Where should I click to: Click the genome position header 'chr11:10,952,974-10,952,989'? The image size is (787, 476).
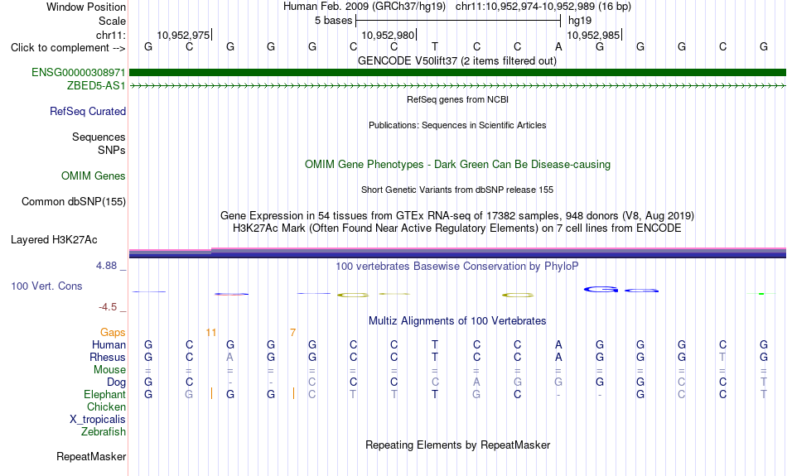(x=525, y=7)
